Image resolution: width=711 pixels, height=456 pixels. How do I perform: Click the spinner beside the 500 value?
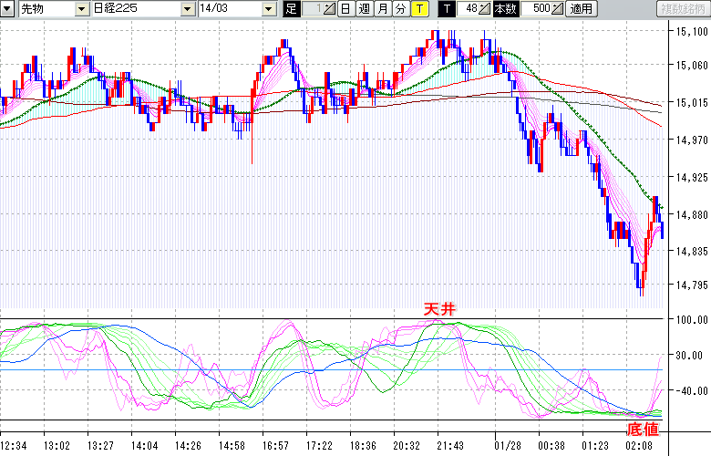tap(557, 9)
